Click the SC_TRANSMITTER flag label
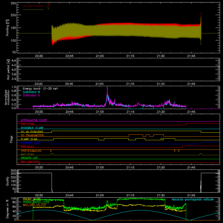223x223 pixels. 32,135
